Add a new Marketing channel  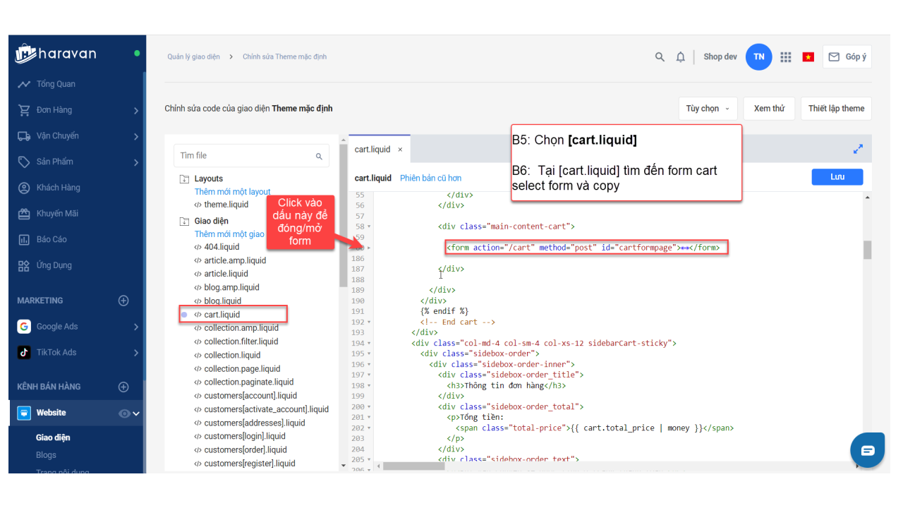tap(123, 301)
